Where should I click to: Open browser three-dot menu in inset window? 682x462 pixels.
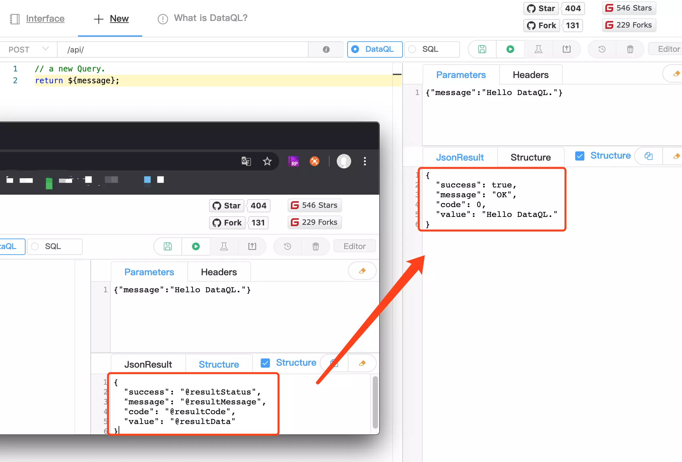(365, 161)
